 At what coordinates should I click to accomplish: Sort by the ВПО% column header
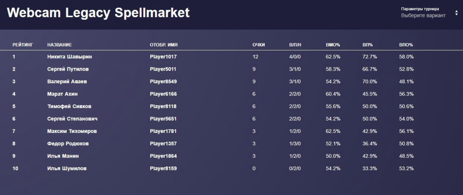point(406,45)
